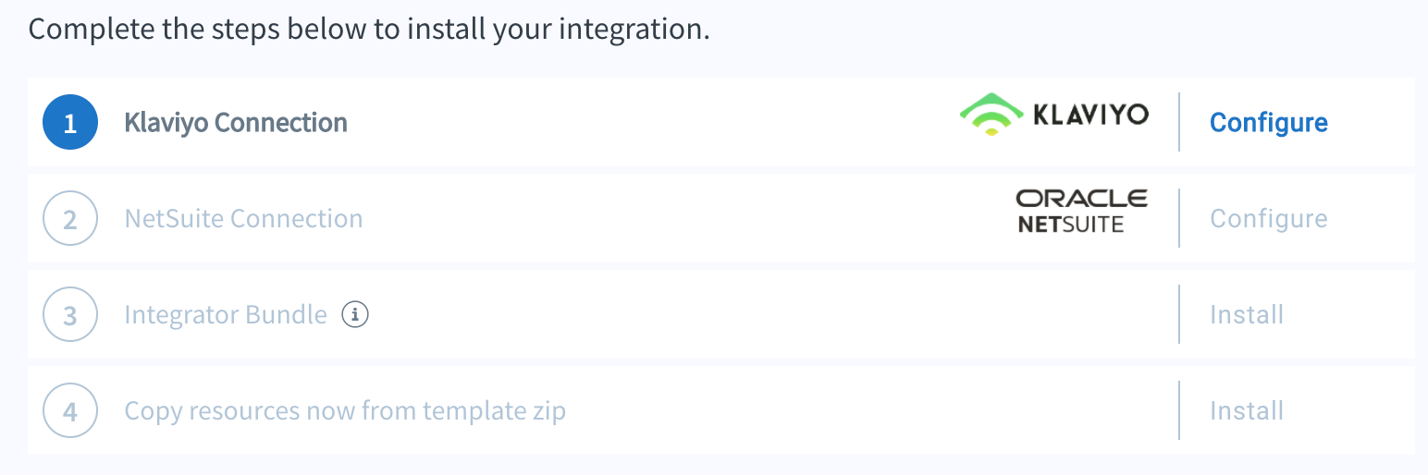Click the green Klaviyo signal symbol
This screenshot has width=1428, height=475.
coord(991,116)
